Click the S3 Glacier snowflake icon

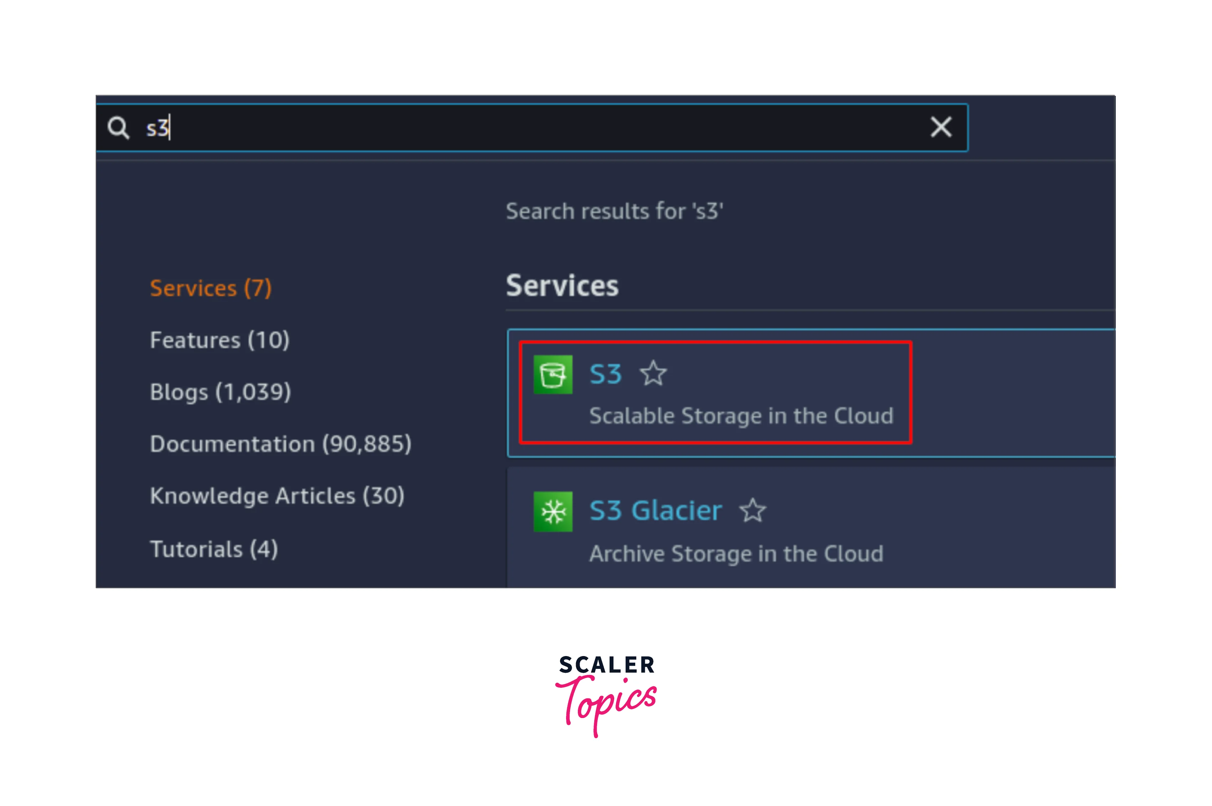tap(553, 511)
